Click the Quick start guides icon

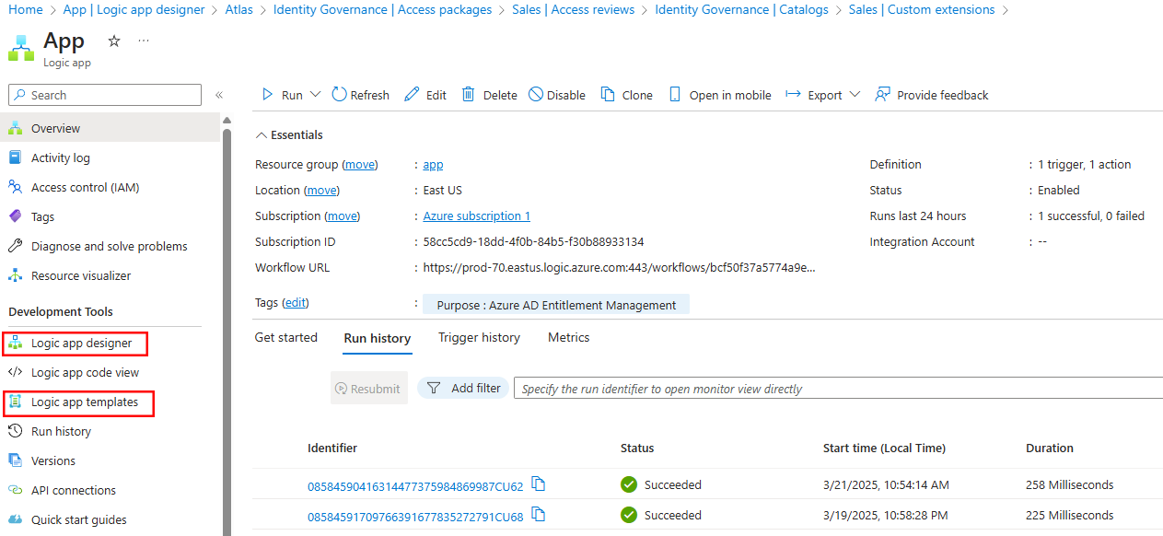[15, 519]
